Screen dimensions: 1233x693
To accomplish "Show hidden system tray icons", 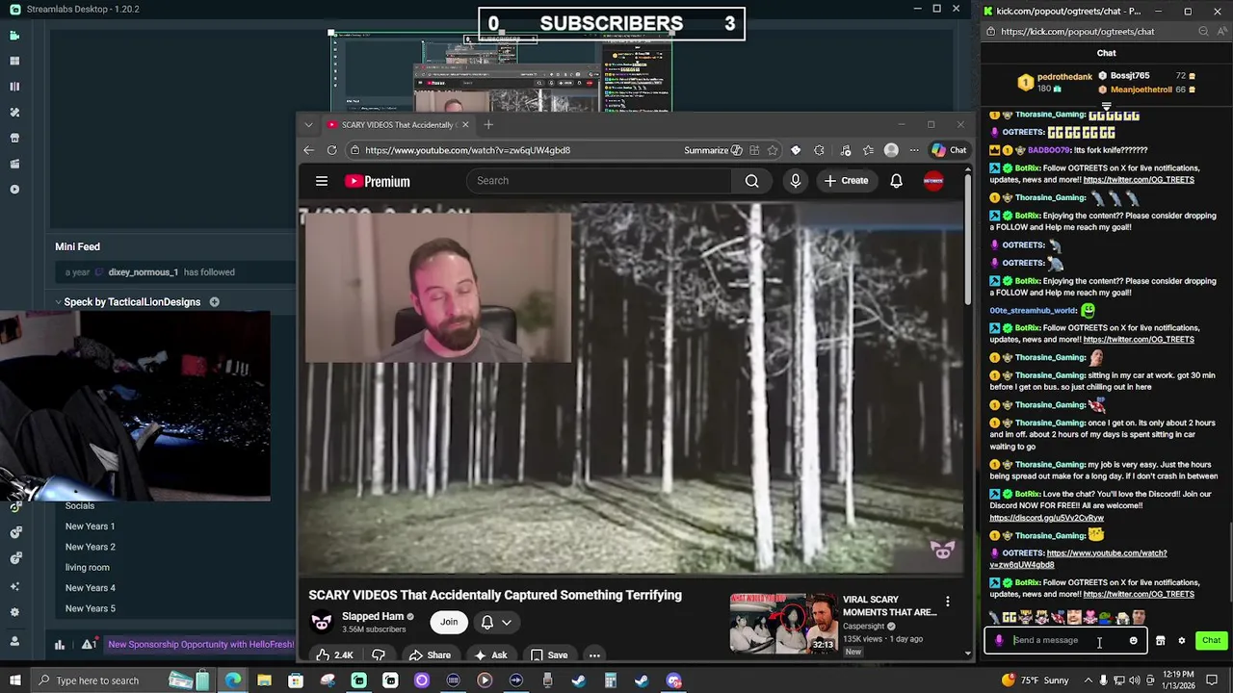I will click(x=1088, y=680).
